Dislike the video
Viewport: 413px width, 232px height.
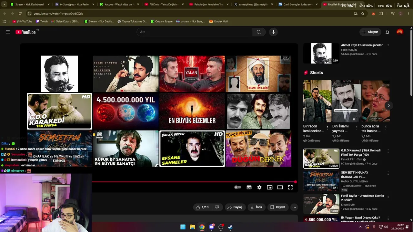[217, 207]
